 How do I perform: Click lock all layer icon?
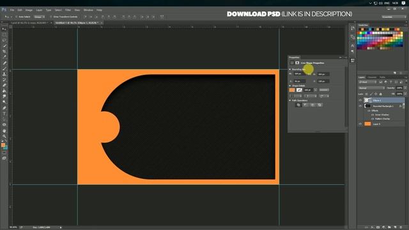(x=381, y=94)
